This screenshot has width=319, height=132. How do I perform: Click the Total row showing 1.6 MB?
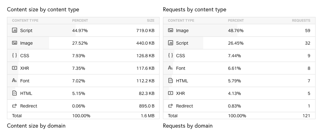point(83,116)
